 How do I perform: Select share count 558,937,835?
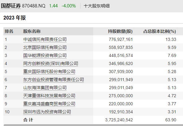coord(121,47)
